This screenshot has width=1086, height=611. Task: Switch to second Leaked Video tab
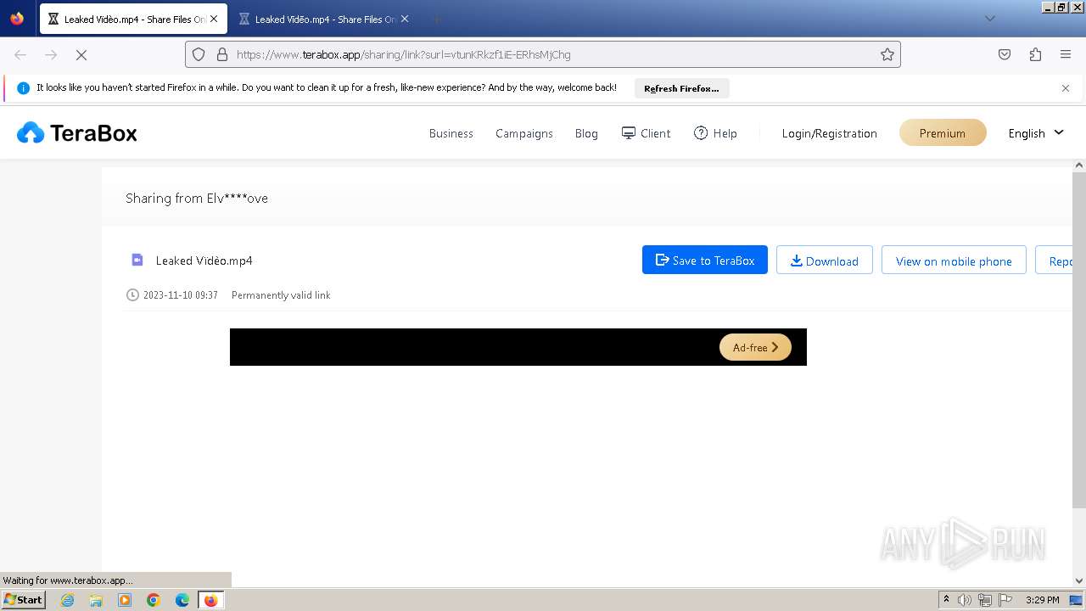tap(324, 19)
